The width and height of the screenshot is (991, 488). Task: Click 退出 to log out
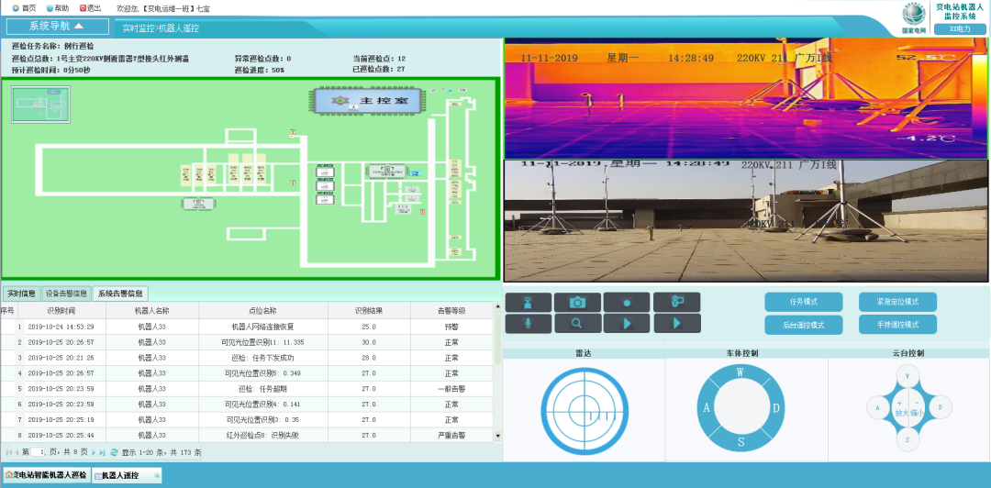tap(91, 8)
